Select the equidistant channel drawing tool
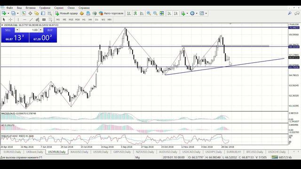Viewport: 301px width, 169px height. coord(38,20)
